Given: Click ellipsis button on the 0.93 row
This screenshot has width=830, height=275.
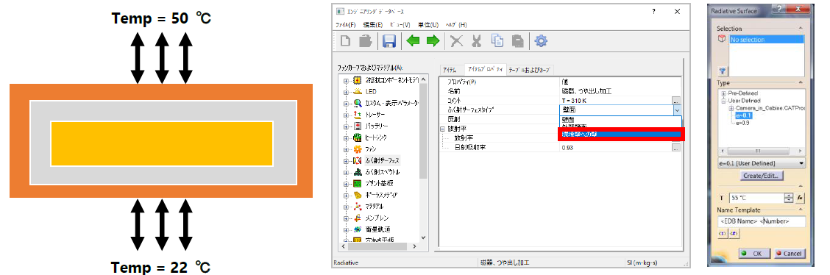Looking at the screenshot, I should [676, 148].
